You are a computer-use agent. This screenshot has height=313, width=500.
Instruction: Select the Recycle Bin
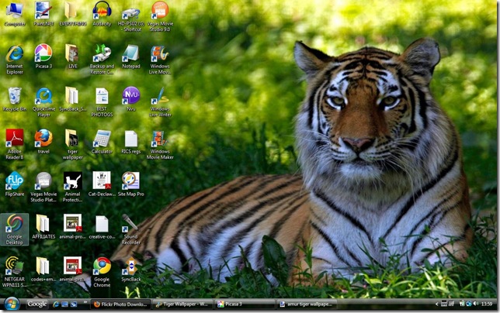(x=15, y=99)
